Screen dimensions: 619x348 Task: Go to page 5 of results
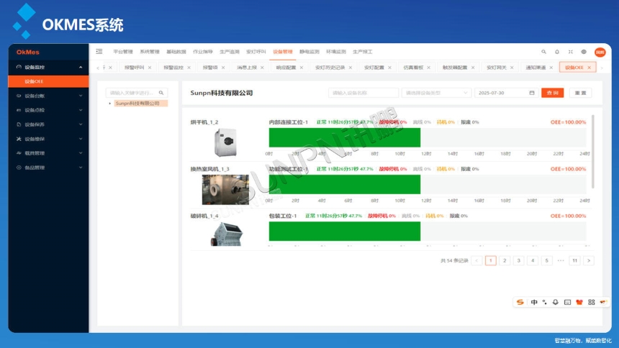coord(547,260)
